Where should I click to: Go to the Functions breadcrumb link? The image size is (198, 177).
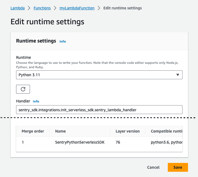(x=42, y=8)
